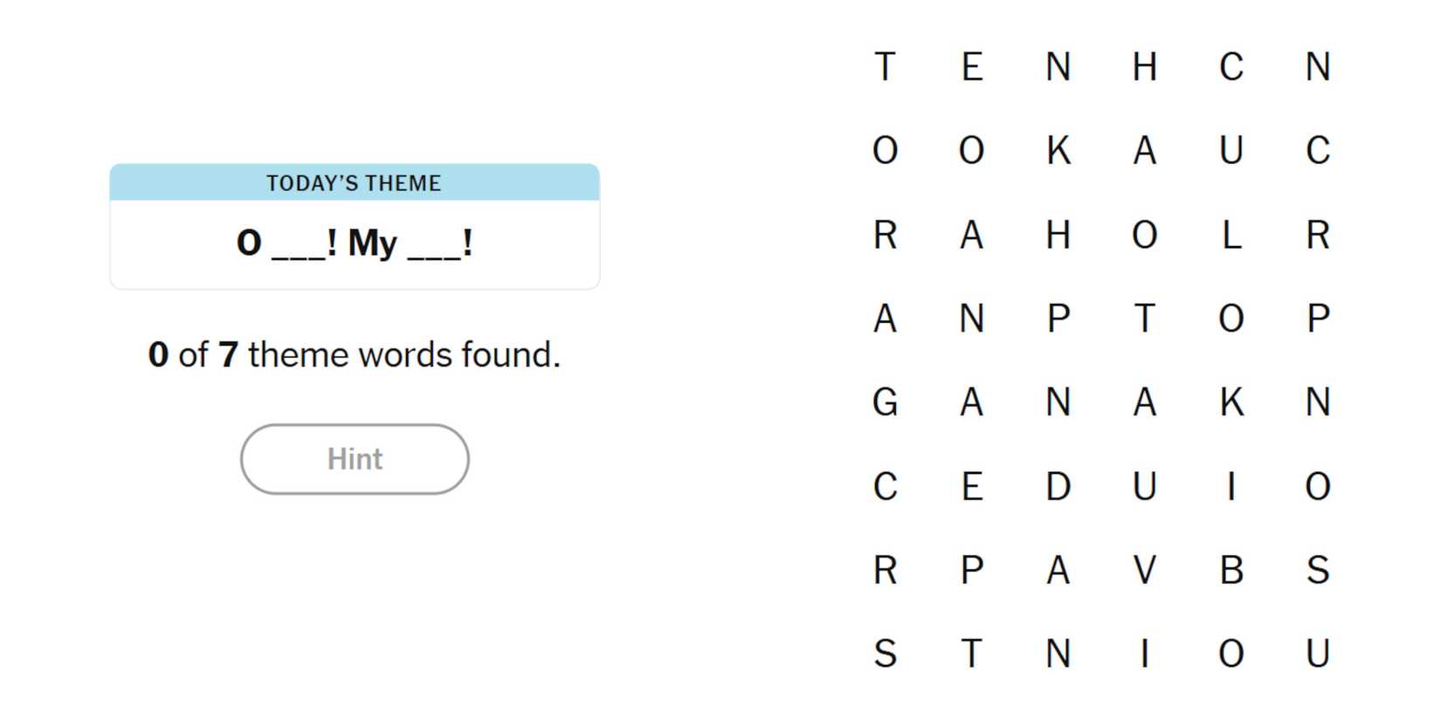Pick the S to the right of B
This screenshot has height=720, width=1441.
[x=1317, y=570]
